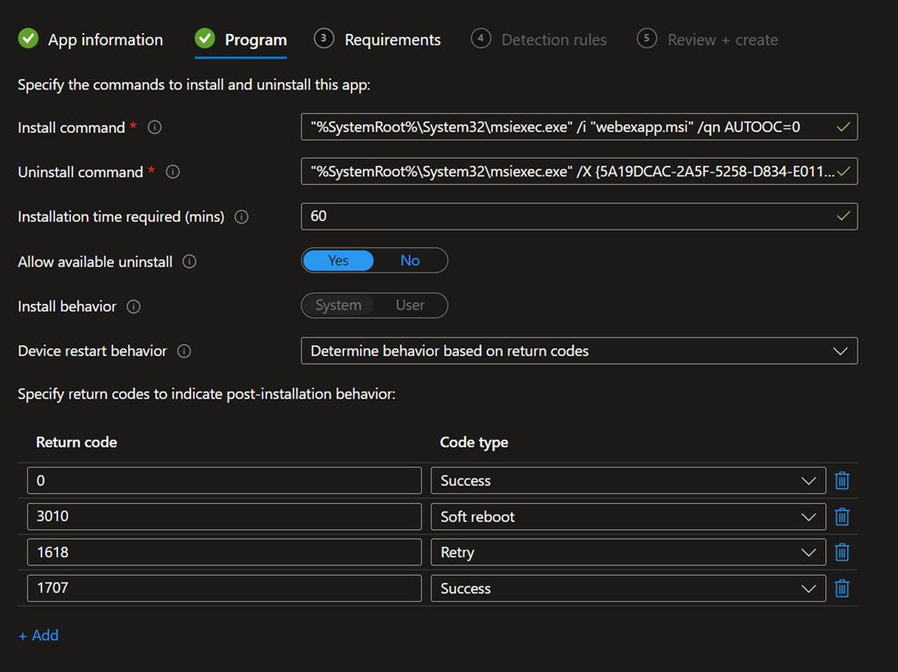Select User install behavior

click(x=410, y=306)
